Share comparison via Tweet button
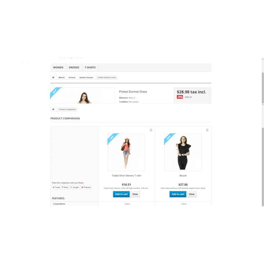 [x=56, y=187]
